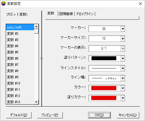Image resolution: width=145 pixels, height=121 pixels.
Task: Switch to the 回帰曲線 tab
Action: (66, 14)
